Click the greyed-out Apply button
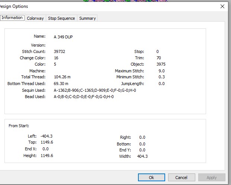Screen dimensions: 231x185 [212, 177]
